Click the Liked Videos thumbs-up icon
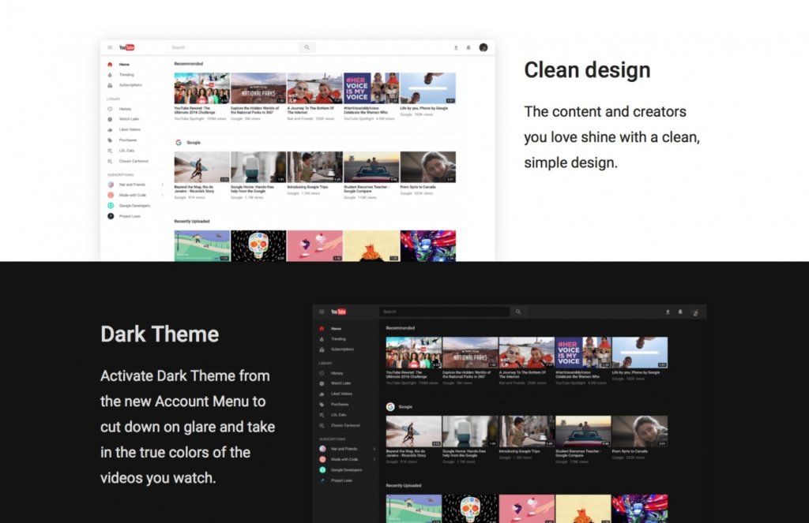Image resolution: width=809 pixels, height=523 pixels. pyautogui.click(x=110, y=129)
